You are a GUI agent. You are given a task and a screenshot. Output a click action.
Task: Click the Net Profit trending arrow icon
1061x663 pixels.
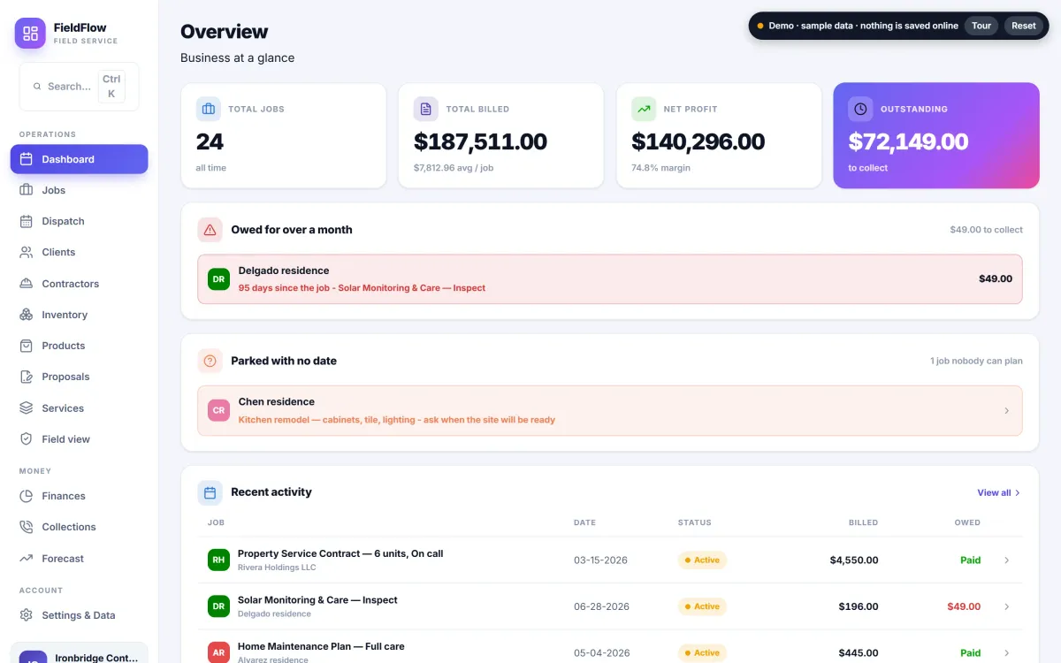tap(644, 109)
